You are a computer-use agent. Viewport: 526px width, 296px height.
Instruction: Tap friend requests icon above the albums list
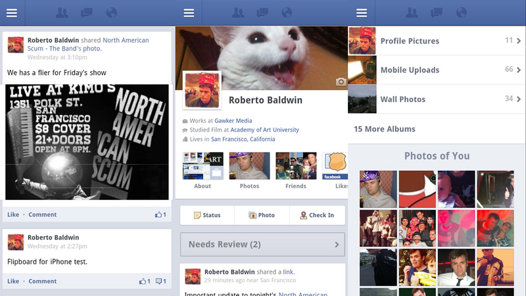[412, 12]
